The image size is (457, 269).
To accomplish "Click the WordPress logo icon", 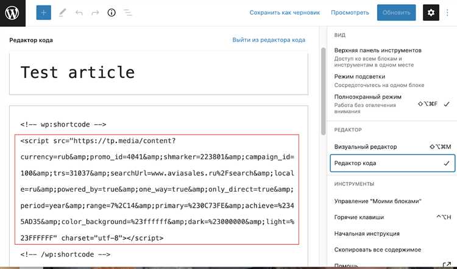I will click(13, 13).
